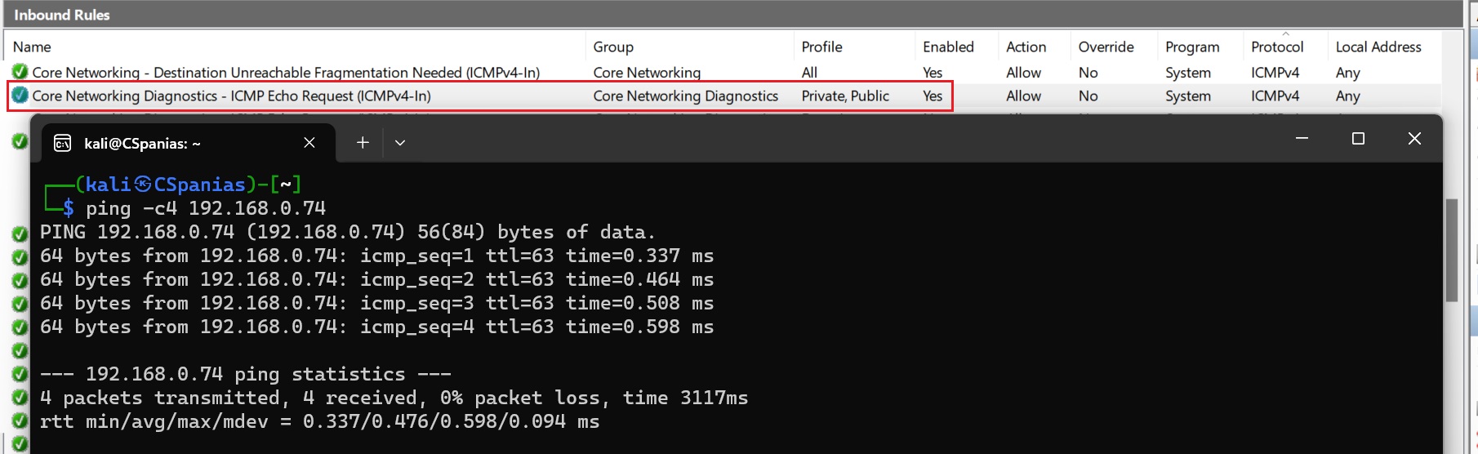Screen dimensions: 1478x454
Task: Sort rules by Group column header
Action: tap(613, 47)
